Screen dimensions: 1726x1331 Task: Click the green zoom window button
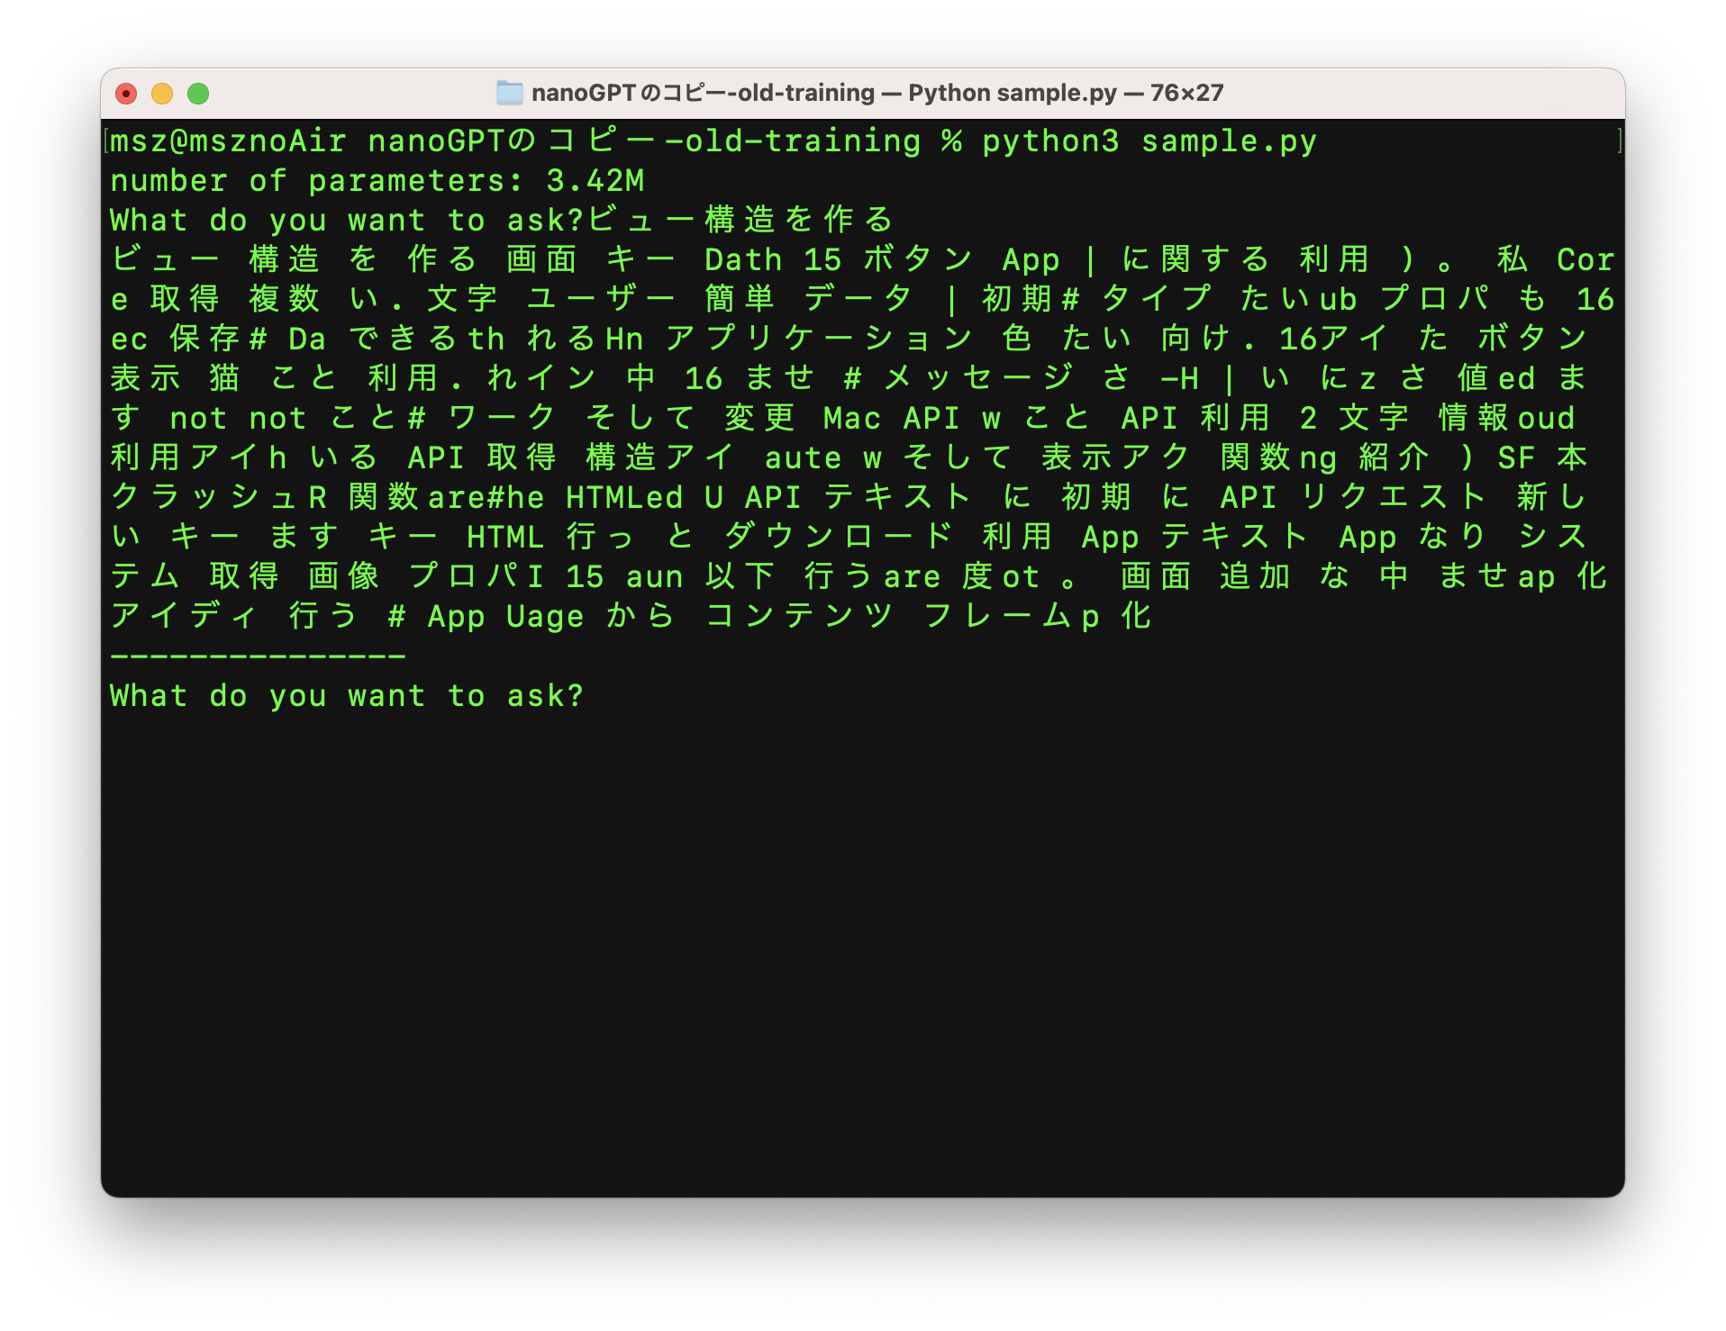tap(198, 94)
